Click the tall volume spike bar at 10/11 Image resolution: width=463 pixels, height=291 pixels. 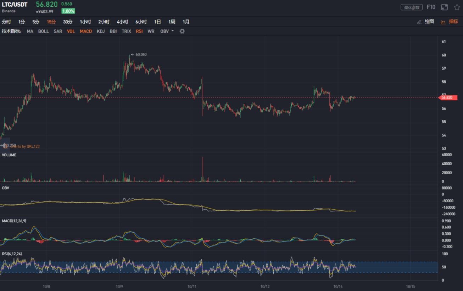coord(203,169)
